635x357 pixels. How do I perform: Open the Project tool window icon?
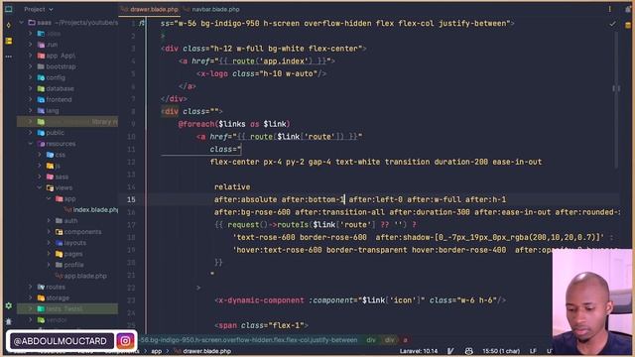coord(9,9)
